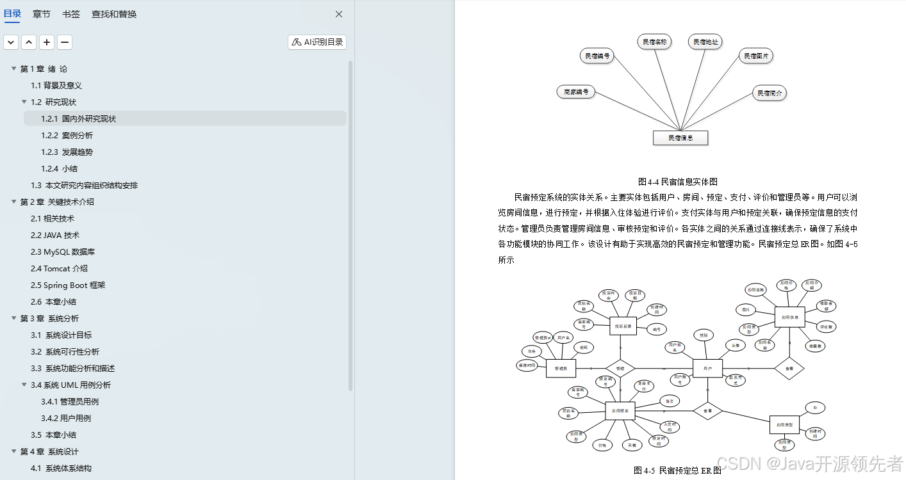The width and height of the screenshot is (906, 480).
Task: Collapse the 第 2 章 关键技术介绍 chapter
Action: tap(13, 202)
